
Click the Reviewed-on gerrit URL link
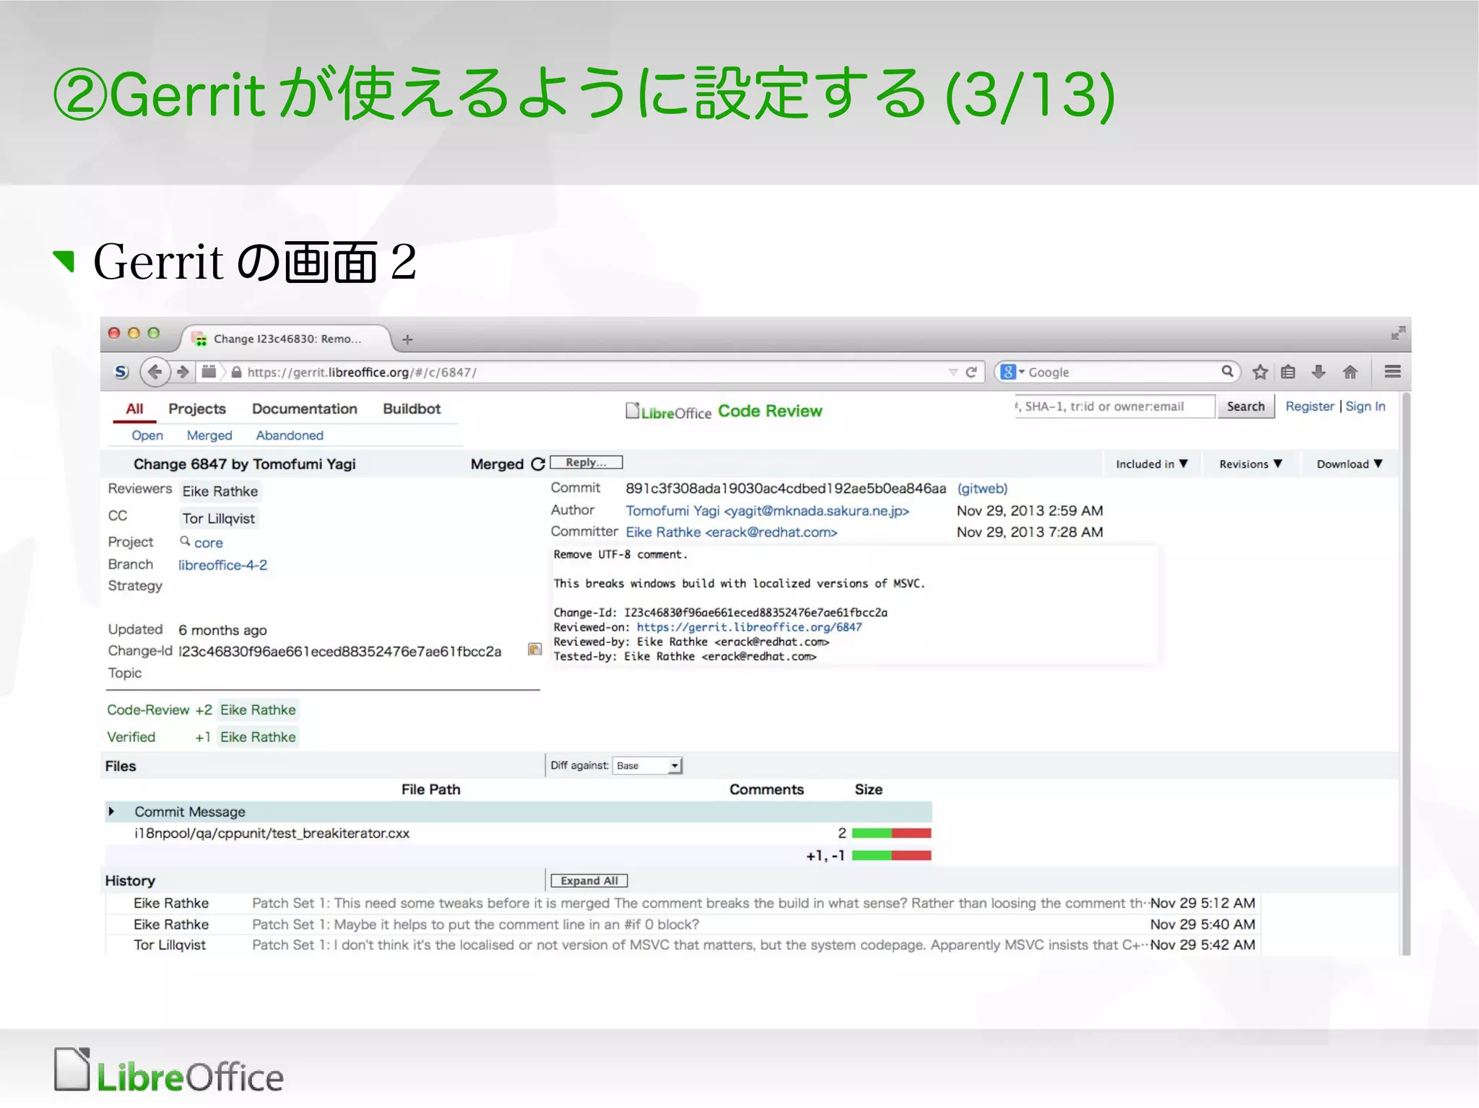click(749, 627)
